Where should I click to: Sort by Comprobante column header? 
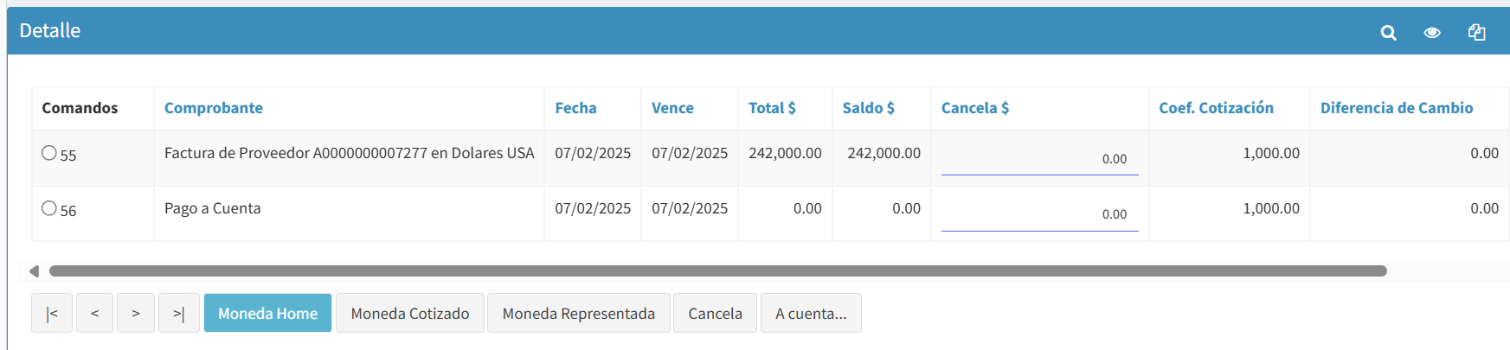(214, 108)
